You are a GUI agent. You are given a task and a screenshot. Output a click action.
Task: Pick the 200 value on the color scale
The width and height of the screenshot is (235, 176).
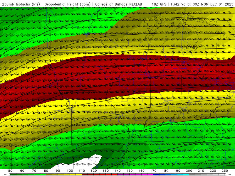coord(189,171)
